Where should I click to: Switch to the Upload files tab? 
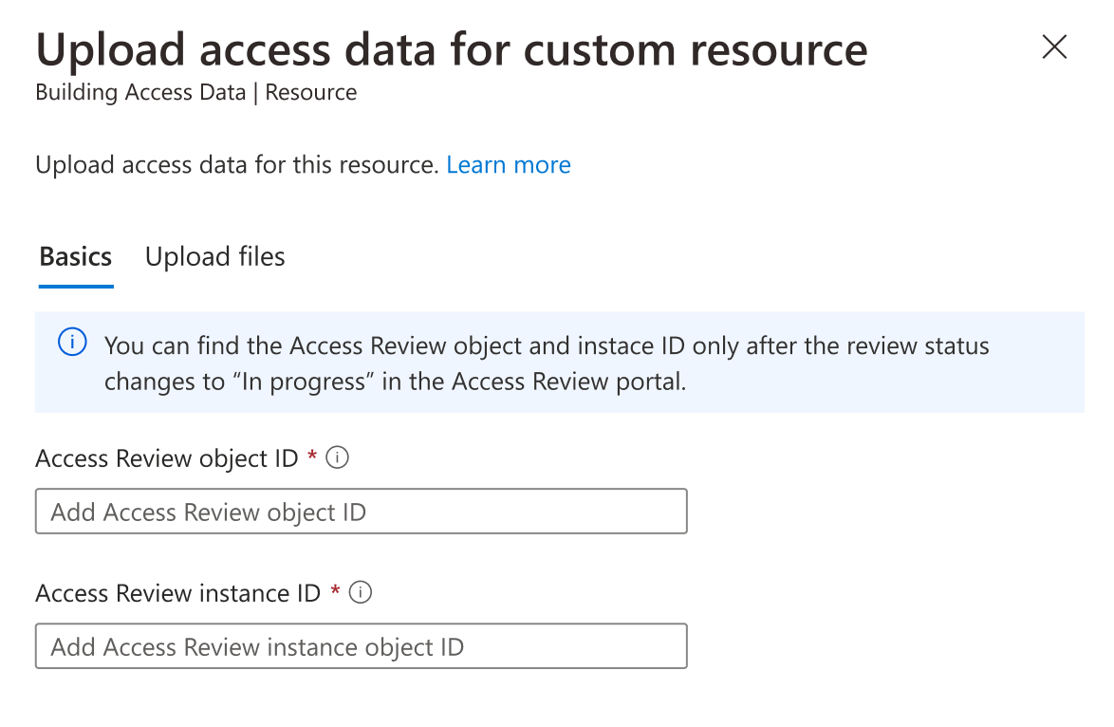point(214,256)
